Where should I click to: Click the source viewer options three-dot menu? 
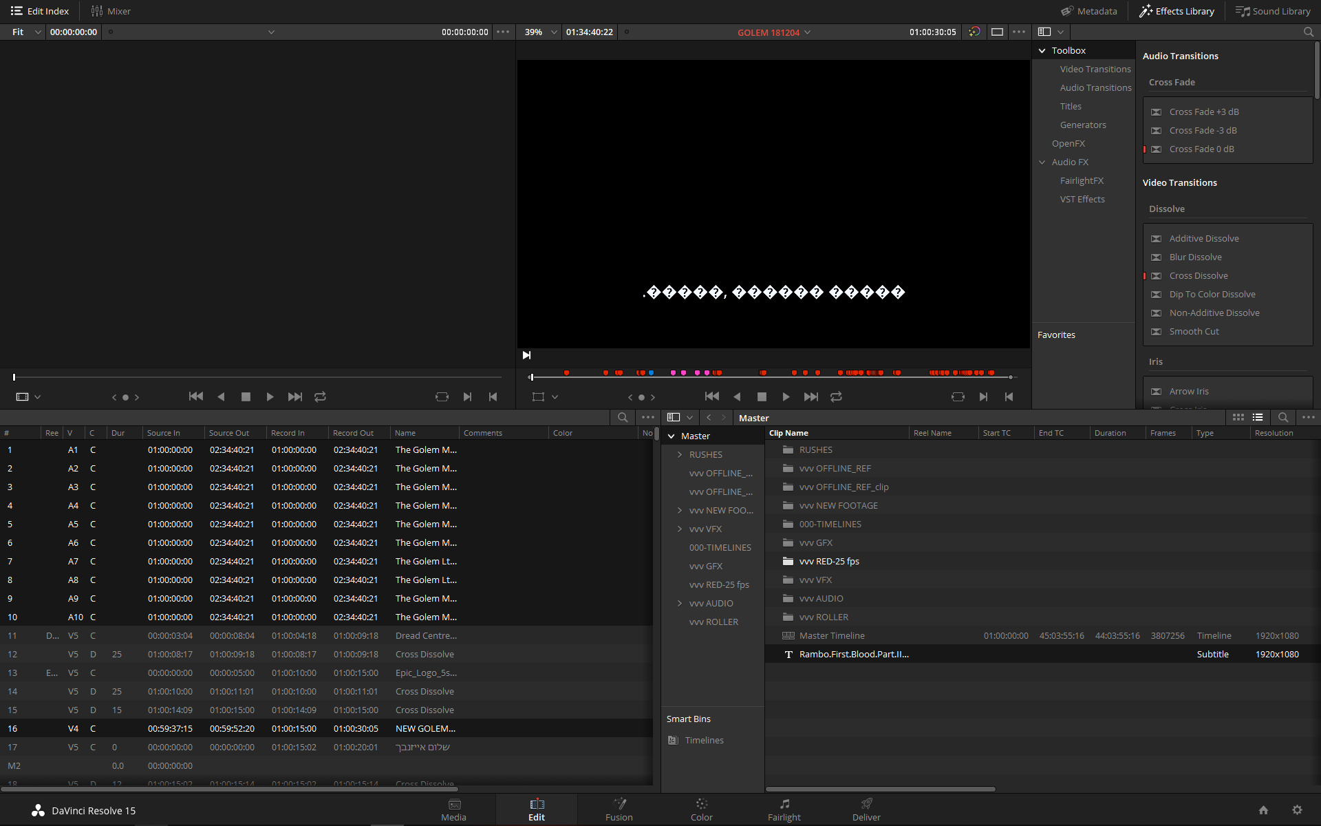coord(503,32)
